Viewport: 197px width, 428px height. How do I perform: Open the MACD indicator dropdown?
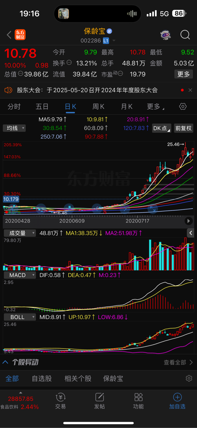click(19, 275)
